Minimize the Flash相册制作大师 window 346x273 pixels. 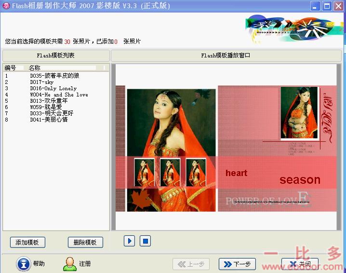pyautogui.click(x=315, y=6)
